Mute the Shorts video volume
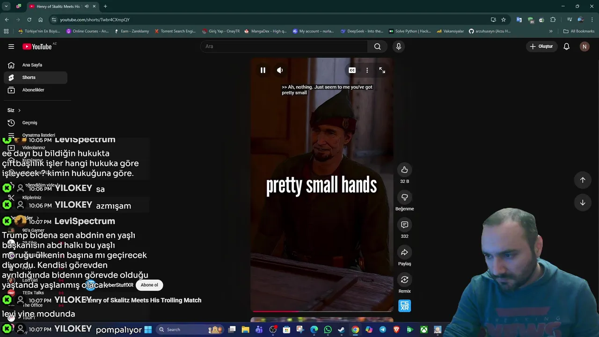Viewport: 599px width, 337px height. click(280, 70)
